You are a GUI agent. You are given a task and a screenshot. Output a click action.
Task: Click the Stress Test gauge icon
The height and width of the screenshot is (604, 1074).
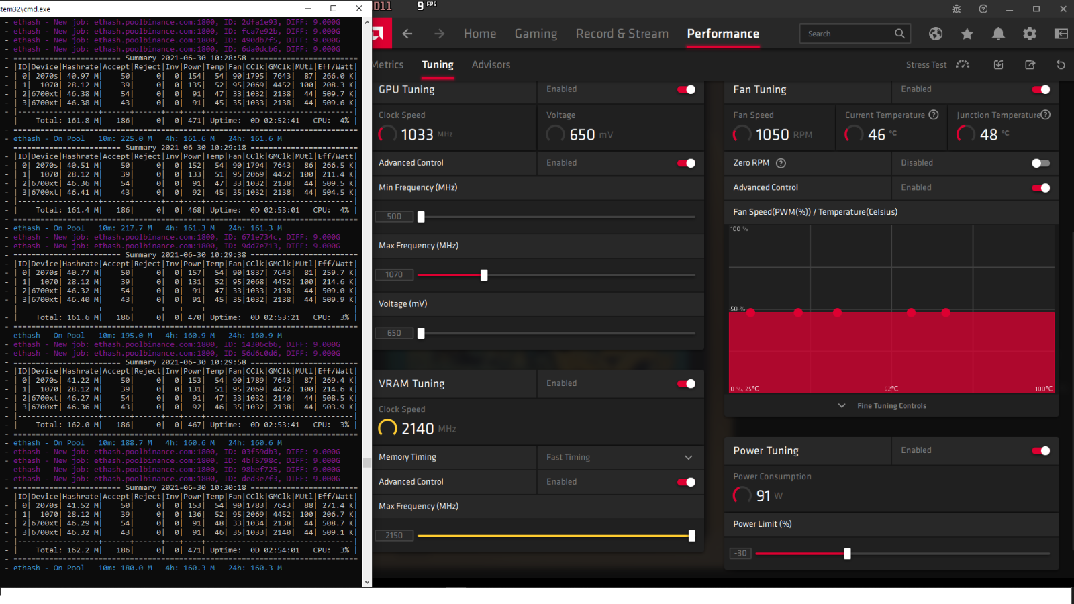point(963,64)
